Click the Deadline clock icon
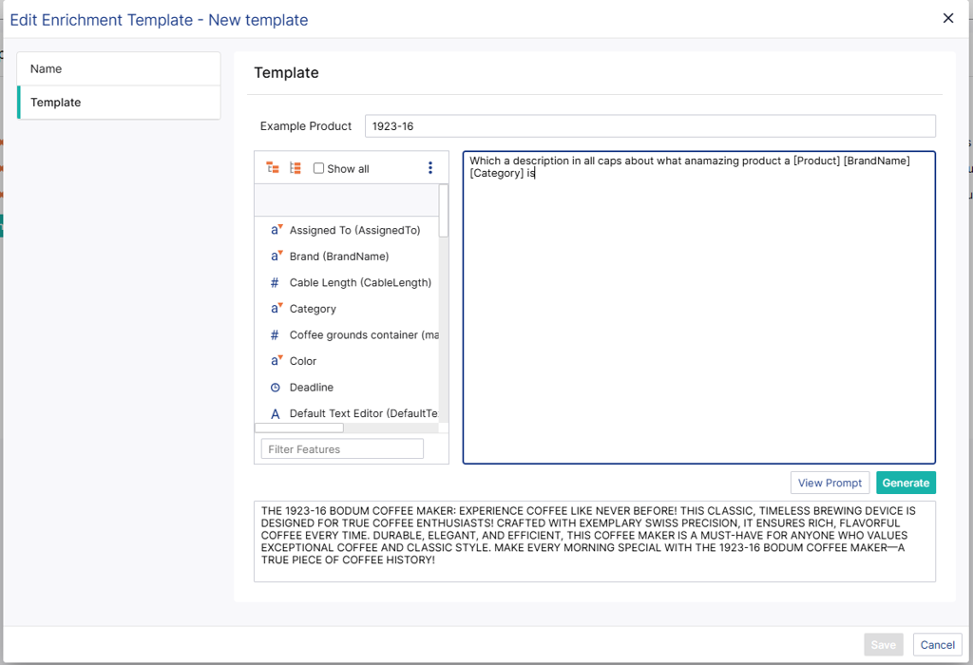 tap(275, 387)
